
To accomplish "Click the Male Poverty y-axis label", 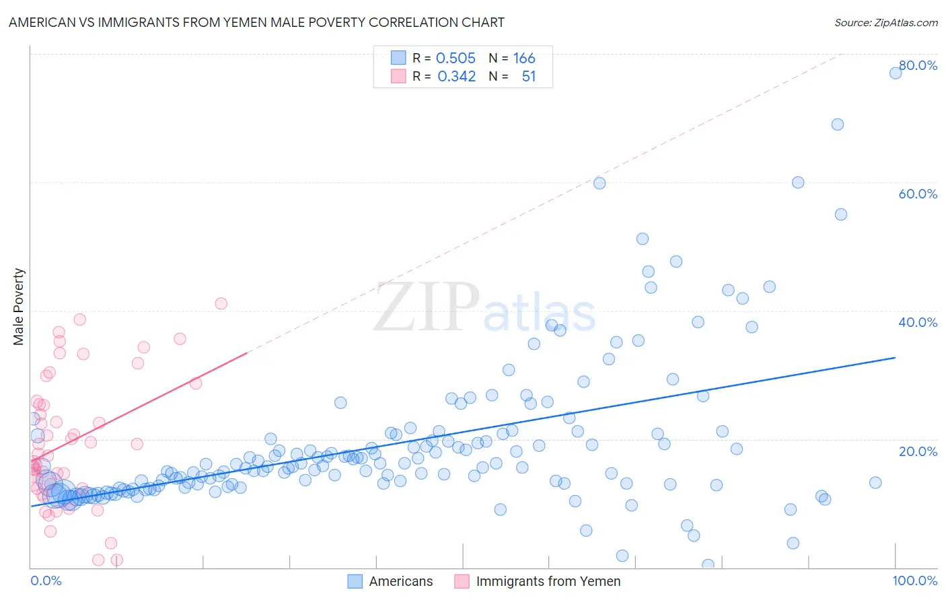I will [x=19, y=307].
